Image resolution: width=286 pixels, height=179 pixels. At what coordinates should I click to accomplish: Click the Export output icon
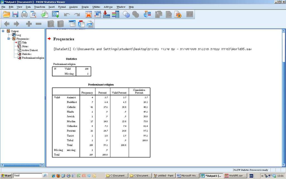click(44, 15)
